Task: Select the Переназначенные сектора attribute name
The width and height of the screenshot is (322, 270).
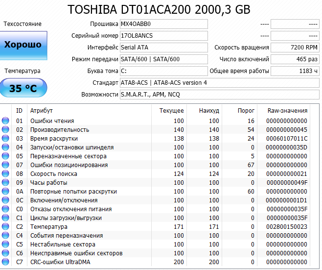Action: point(69,156)
